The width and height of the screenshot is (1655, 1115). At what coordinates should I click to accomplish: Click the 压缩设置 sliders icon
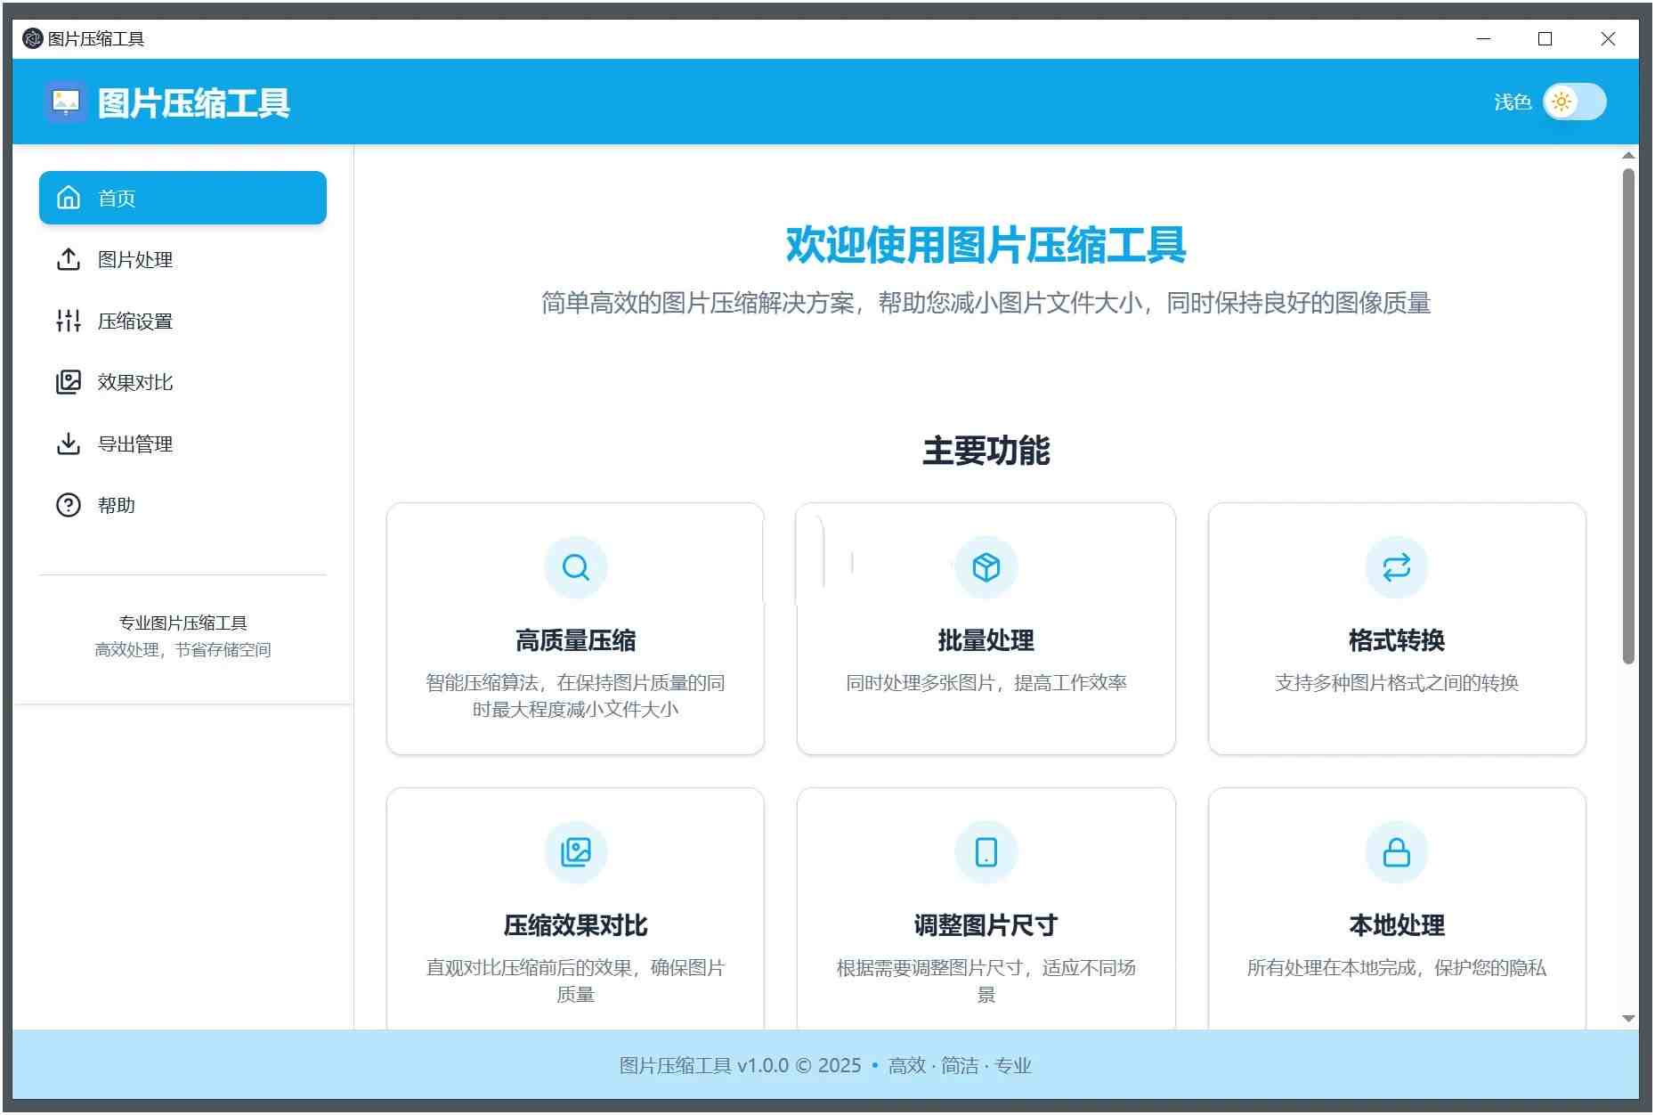(69, 321)
